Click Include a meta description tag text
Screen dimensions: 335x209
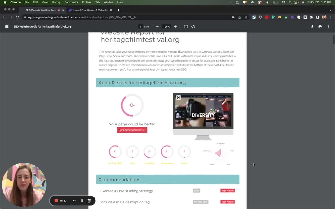point(125,202)
